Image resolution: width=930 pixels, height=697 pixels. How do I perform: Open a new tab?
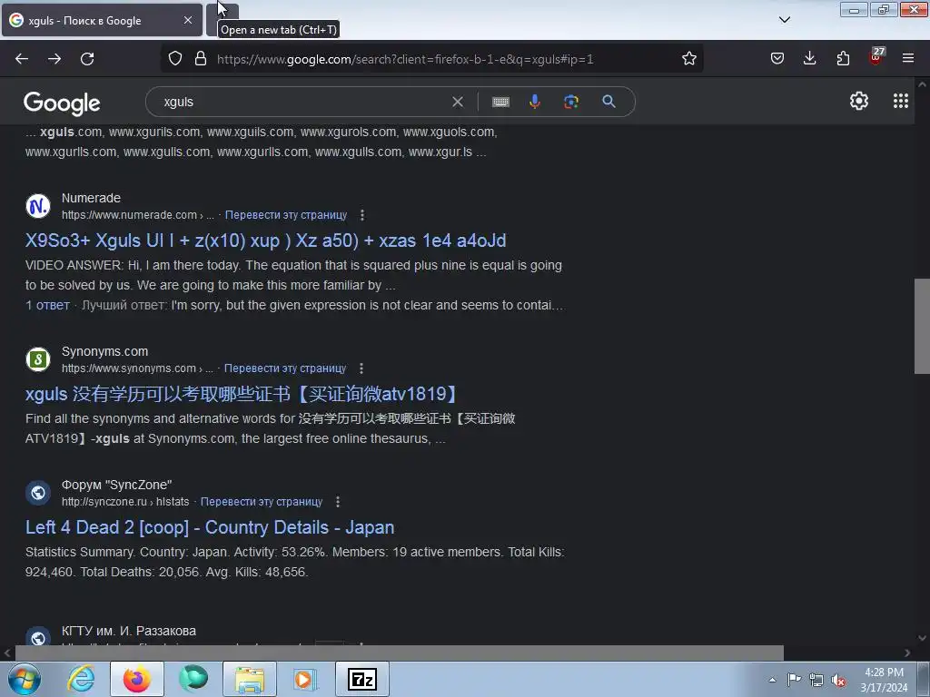pos(223,20)
